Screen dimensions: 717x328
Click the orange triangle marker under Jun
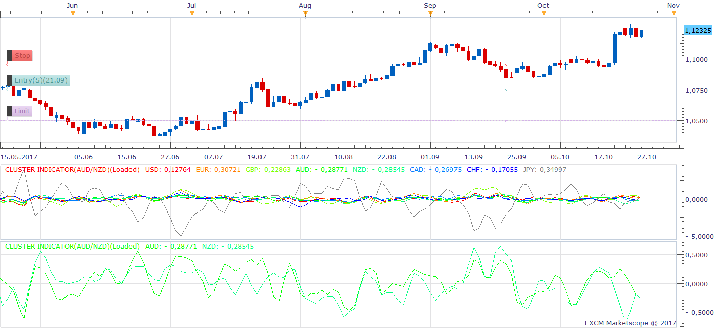[73, 14]
